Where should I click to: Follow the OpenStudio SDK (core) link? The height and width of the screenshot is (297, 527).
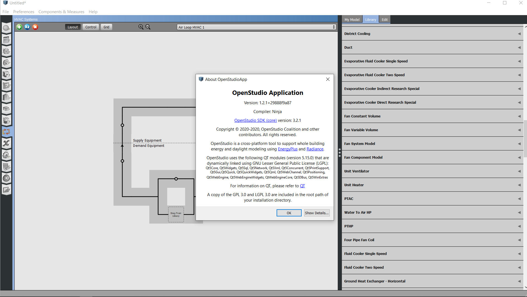(x=256, y=120)
